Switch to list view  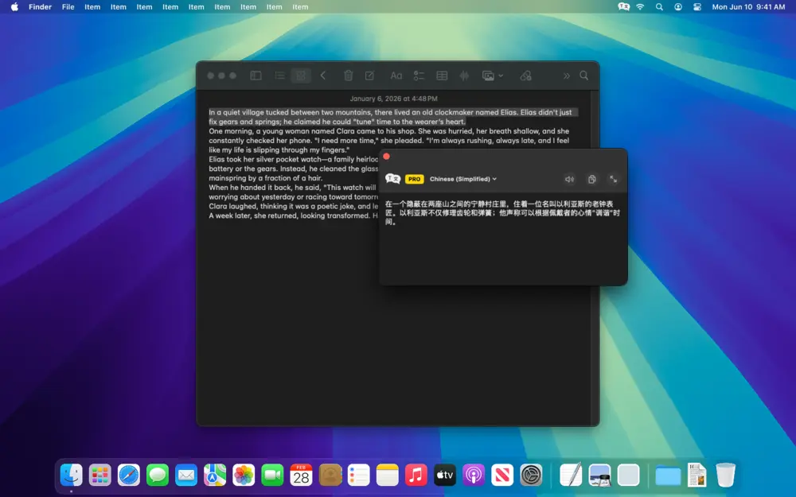[279, 75]
